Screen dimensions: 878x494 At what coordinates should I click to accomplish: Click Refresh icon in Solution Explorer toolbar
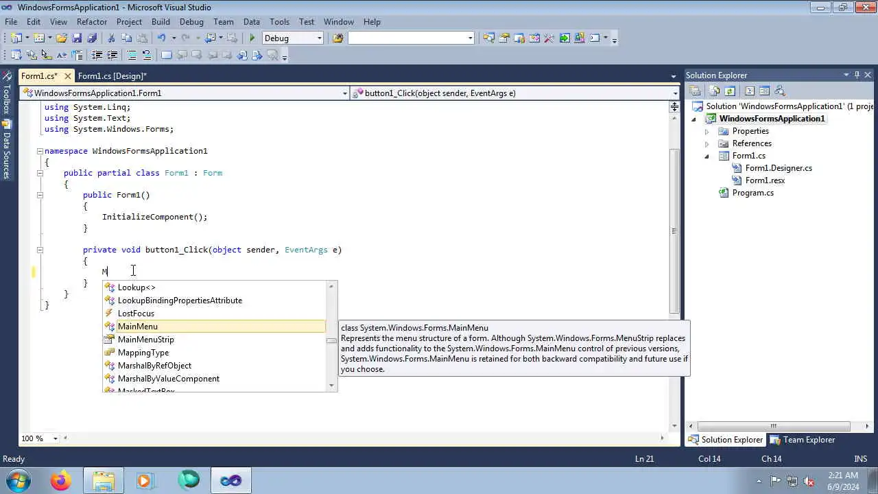coord(730,91)
